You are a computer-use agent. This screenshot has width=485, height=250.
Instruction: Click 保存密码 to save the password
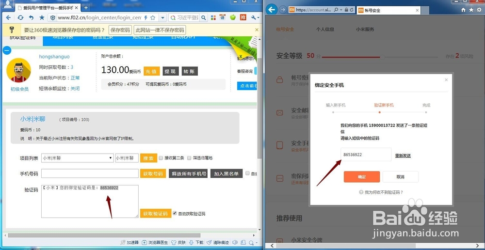(120, 30)
